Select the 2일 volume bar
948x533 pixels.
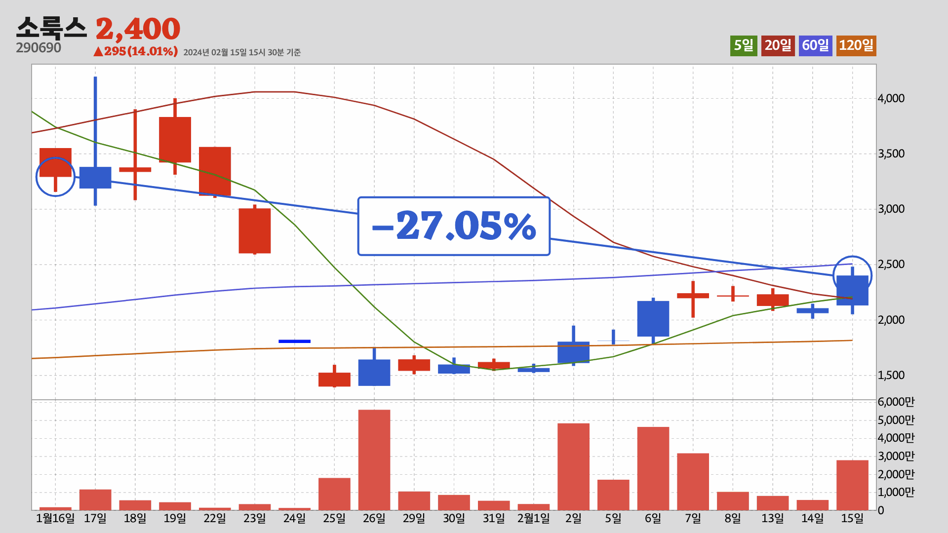tap(573, 467)
